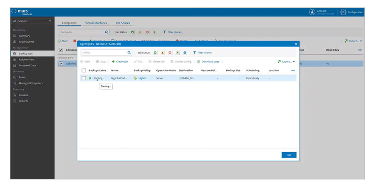The image size is (369, 184).
Task: Filter dialog jobs by yellow warning status
Action: click(163, 53)
